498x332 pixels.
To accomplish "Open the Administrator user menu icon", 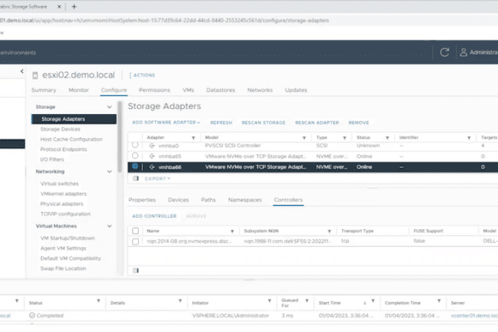I will pyautogui.click(x=463, y=52).
